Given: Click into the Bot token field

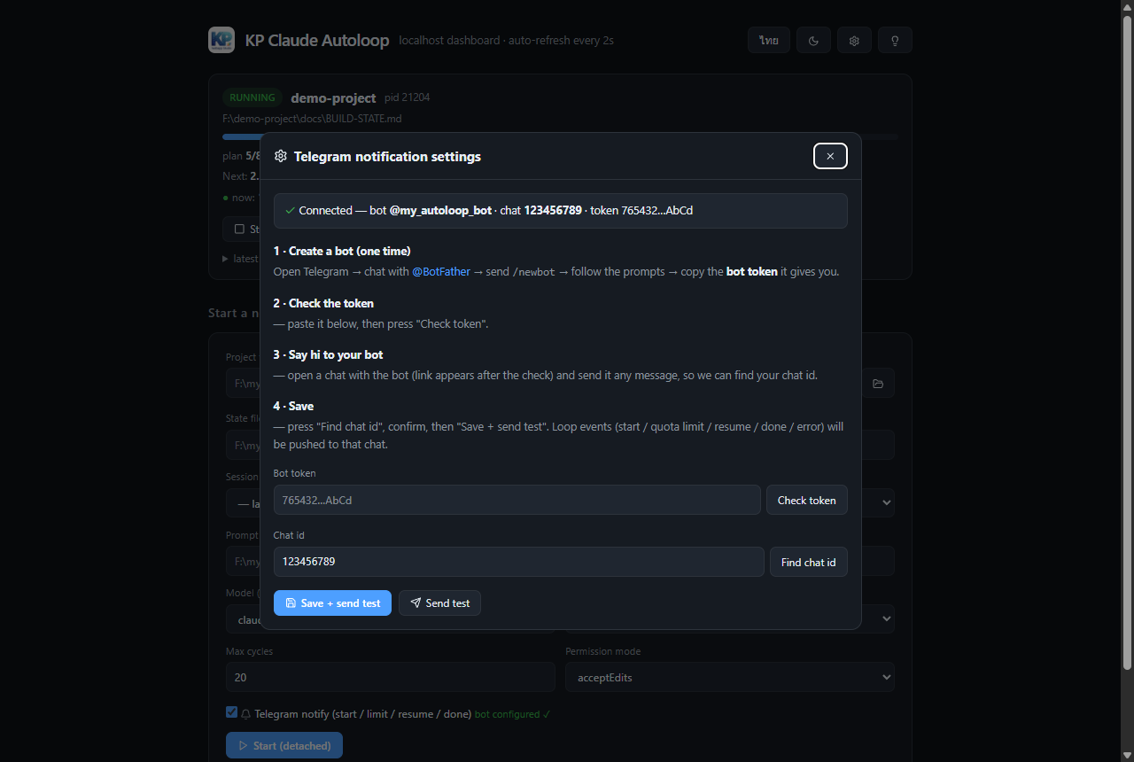Looking at the screenshot, I should (517, 500).
